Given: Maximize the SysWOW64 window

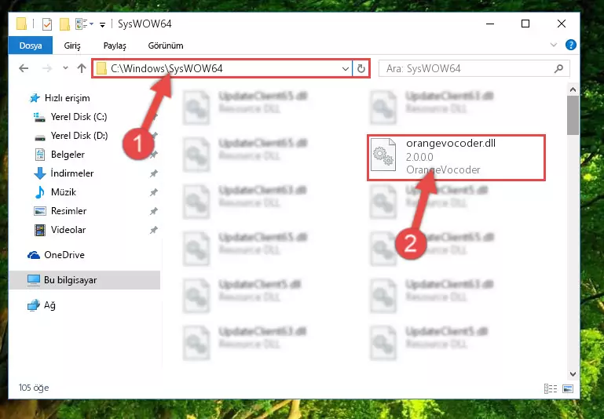Looking at the screenshot, I should (x=525, y=24).
